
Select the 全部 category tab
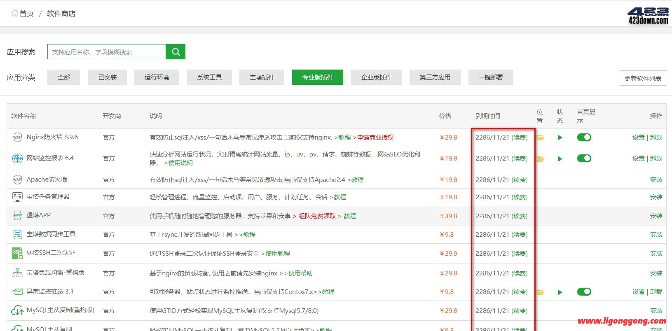pyautogui.click(x=64, y=77)
